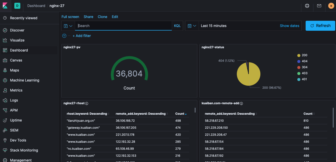Open the newsfeed mail icon
336x162 pixels.
click(x=319, y=6)
